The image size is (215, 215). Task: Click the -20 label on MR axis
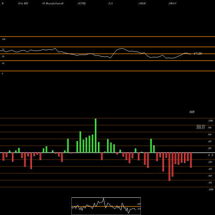pyautogui.click(x=210, y=162)
